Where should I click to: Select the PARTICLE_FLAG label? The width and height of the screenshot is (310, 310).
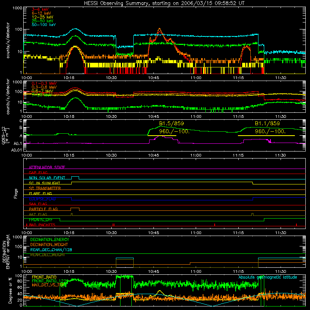pyautogui.click(x=43, y=209)
